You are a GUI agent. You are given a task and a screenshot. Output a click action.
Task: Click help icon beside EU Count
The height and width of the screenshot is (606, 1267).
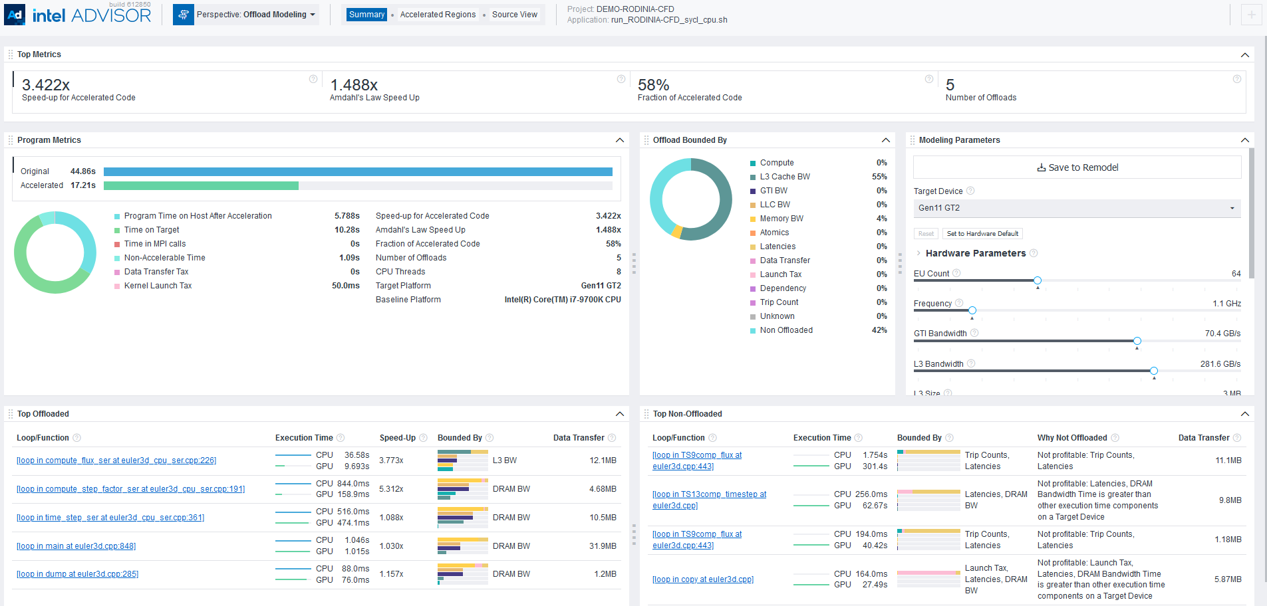(956, 273)
